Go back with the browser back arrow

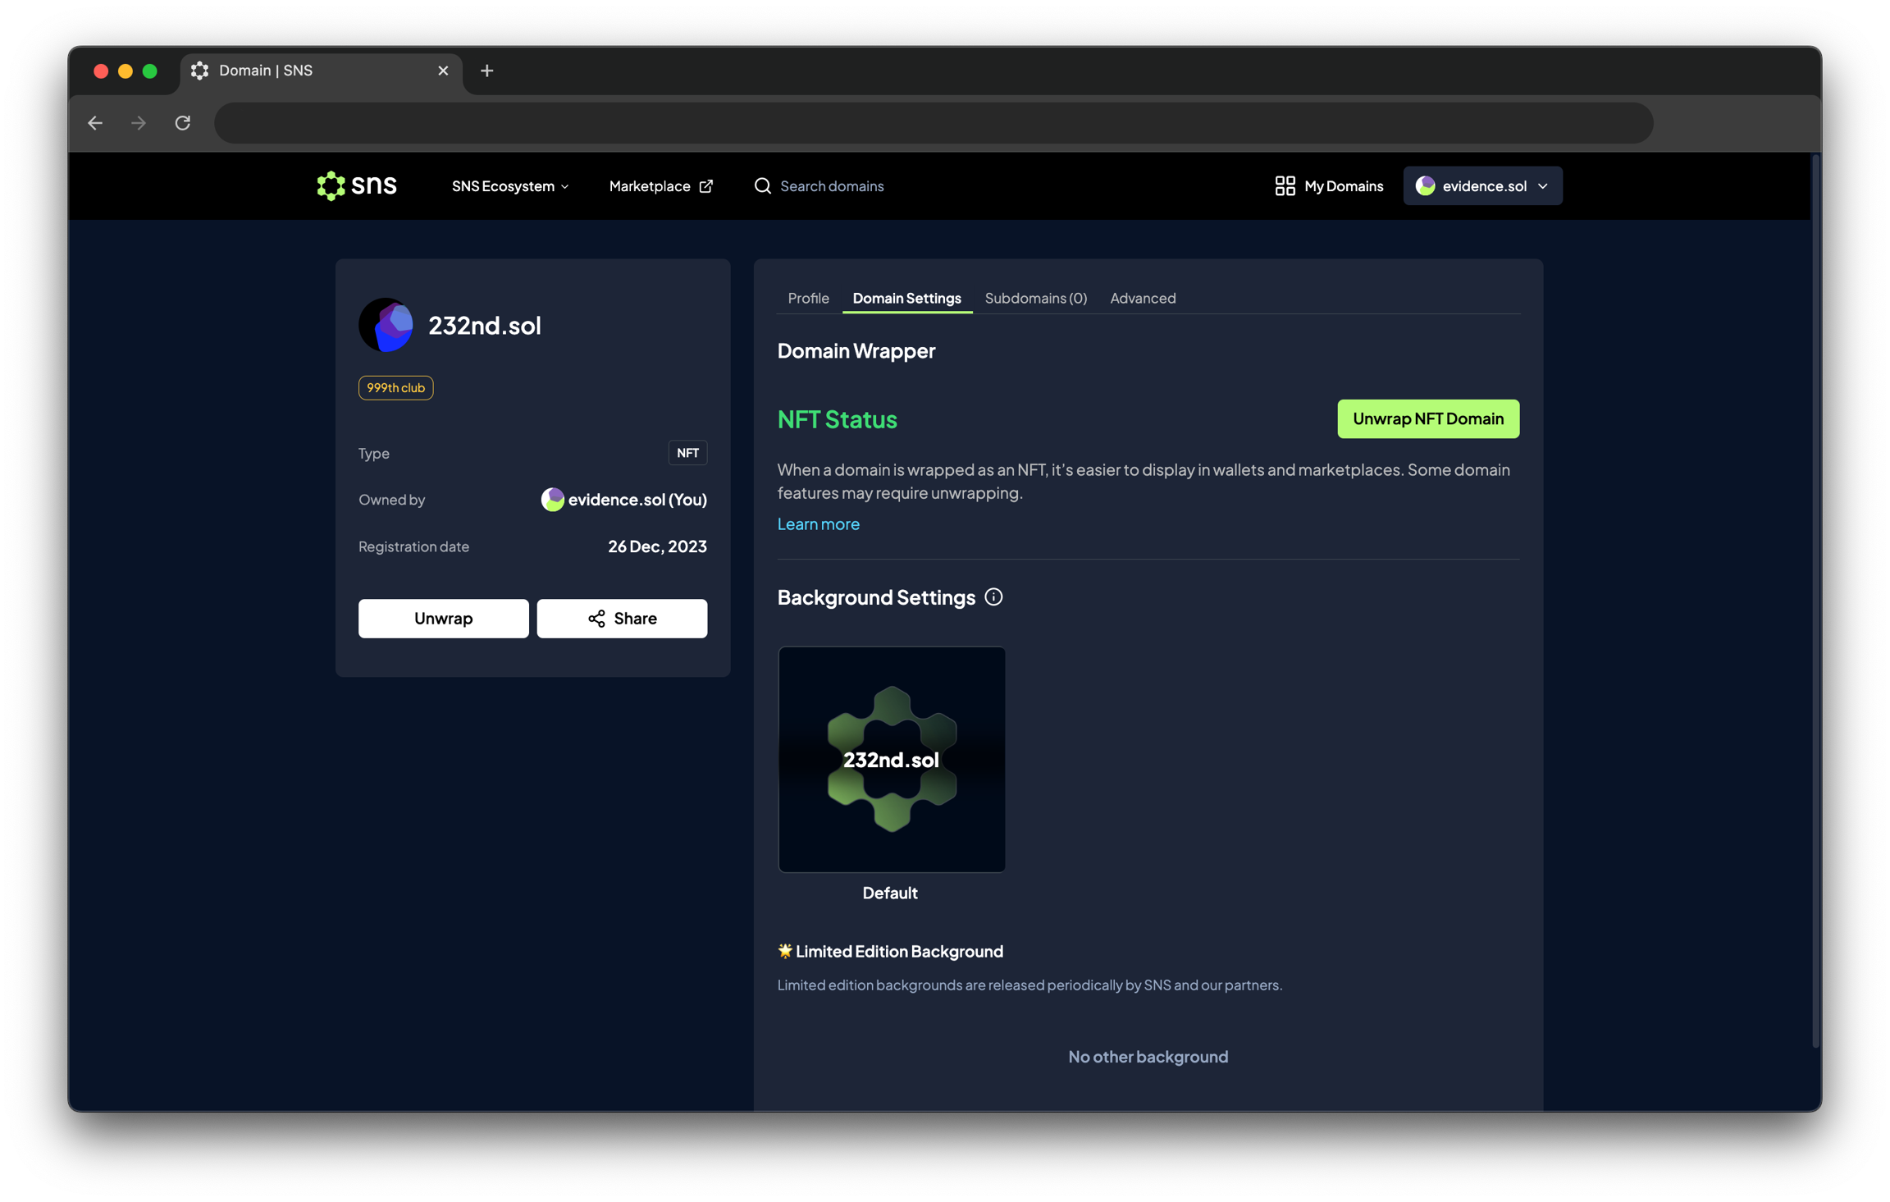tap(95, 123)
